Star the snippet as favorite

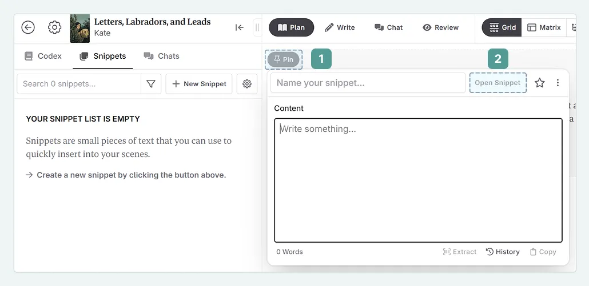(539, 83)
